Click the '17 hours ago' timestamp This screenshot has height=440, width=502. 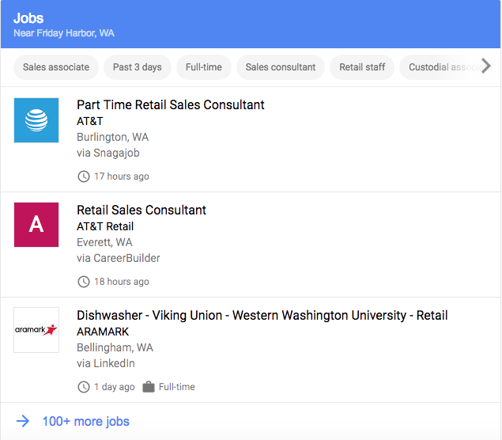point(122,176)
